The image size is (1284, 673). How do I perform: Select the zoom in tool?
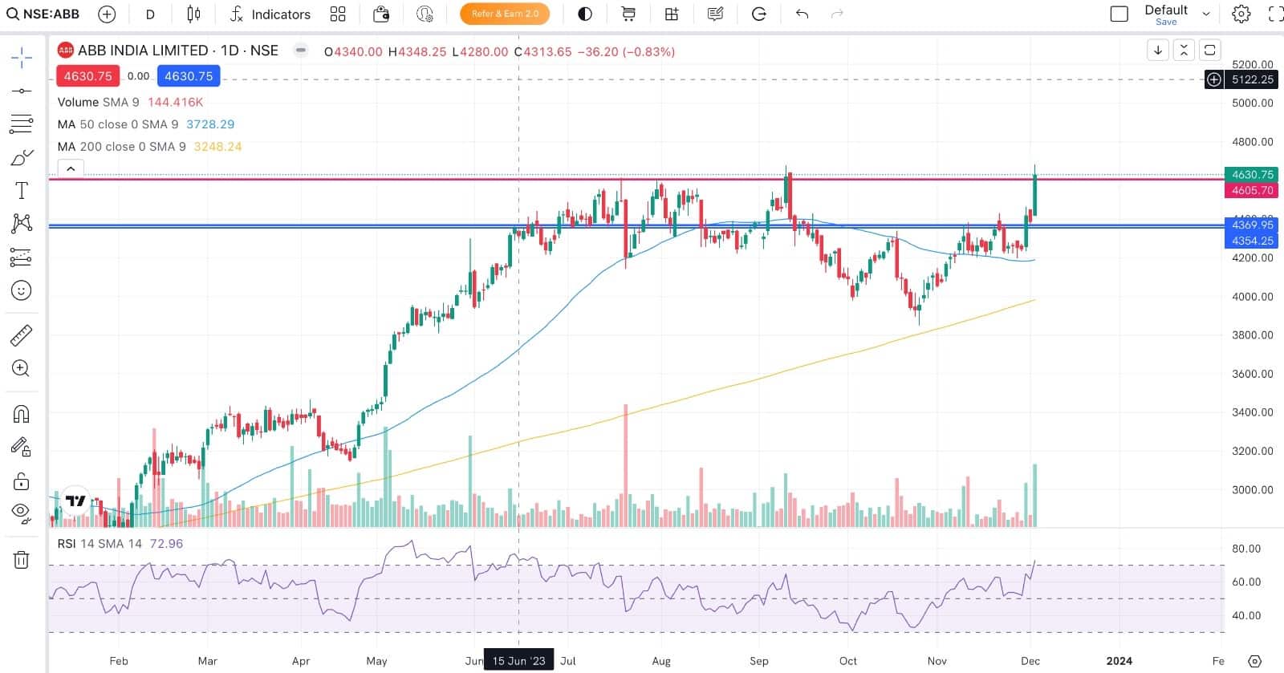tap(22, 368)
